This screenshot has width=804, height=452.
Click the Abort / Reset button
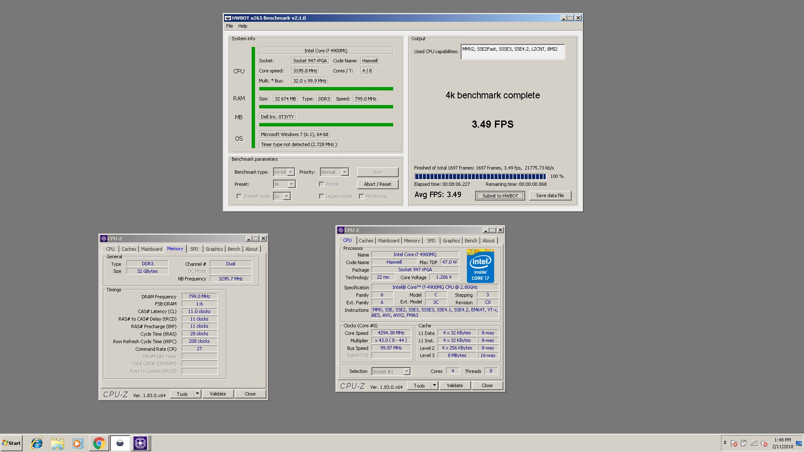coord(377,184)
